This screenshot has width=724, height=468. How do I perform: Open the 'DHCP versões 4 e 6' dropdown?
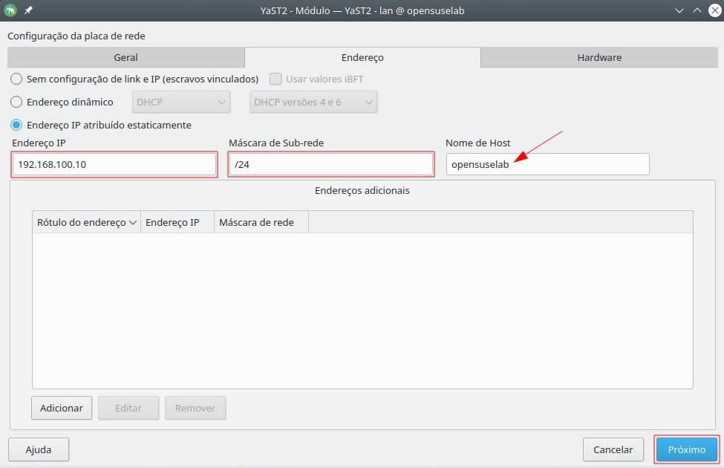[313, 102]
